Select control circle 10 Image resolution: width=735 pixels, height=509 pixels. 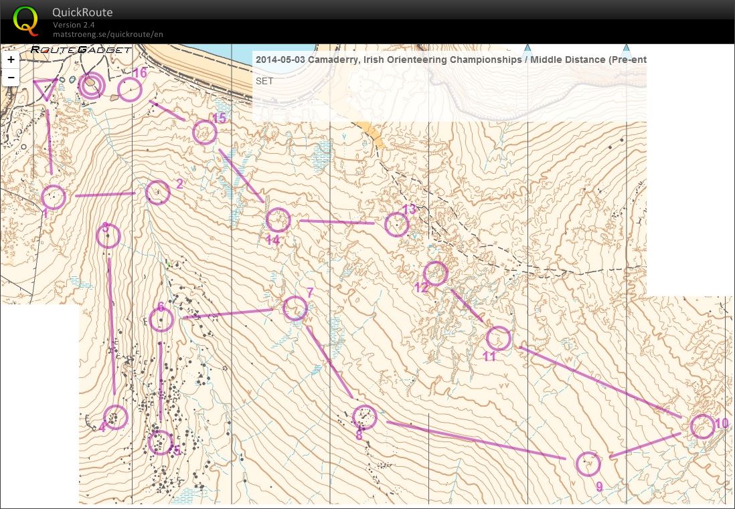click(703, 427)
